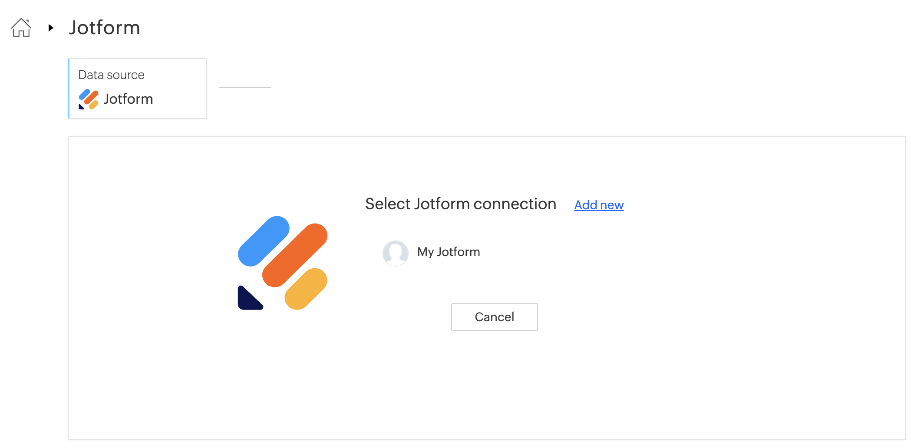The image size is (911, 448).
Task: Open the 'Add new' connection link
Action: [x=599, y=205]
